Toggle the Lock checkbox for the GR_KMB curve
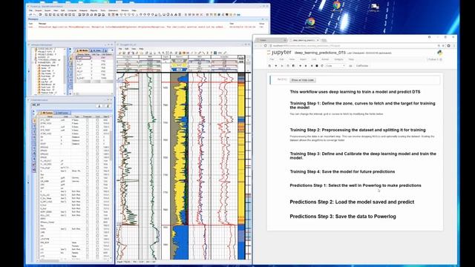Image resolution: width=475 pixels, height=267 pixels. point(97,181)
